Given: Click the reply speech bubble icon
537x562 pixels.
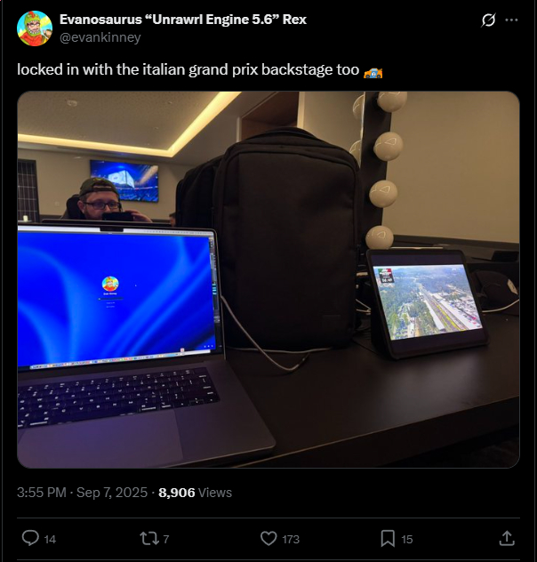Looking at the screenshot, I should coord(30,538).
